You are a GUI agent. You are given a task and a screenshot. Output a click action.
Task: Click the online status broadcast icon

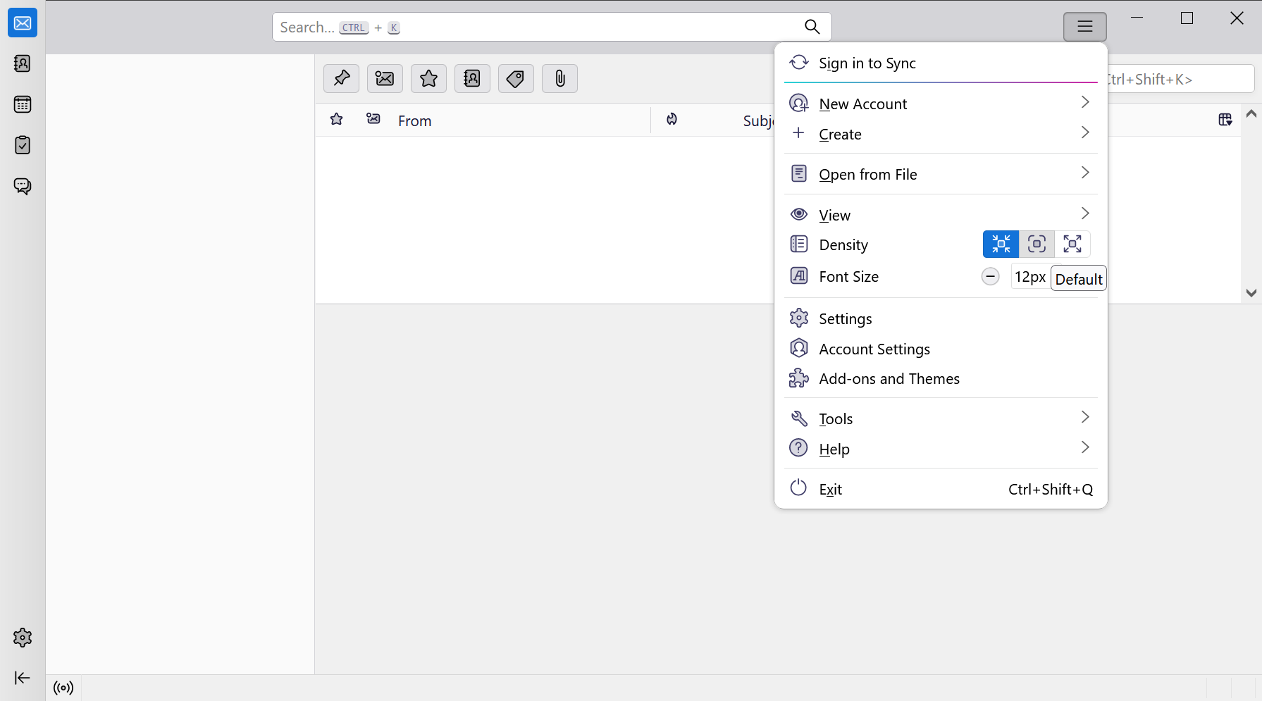[x=63, y=688]
